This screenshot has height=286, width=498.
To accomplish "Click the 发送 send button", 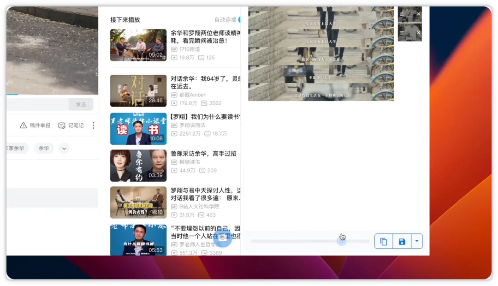I will tap(81, 104).
